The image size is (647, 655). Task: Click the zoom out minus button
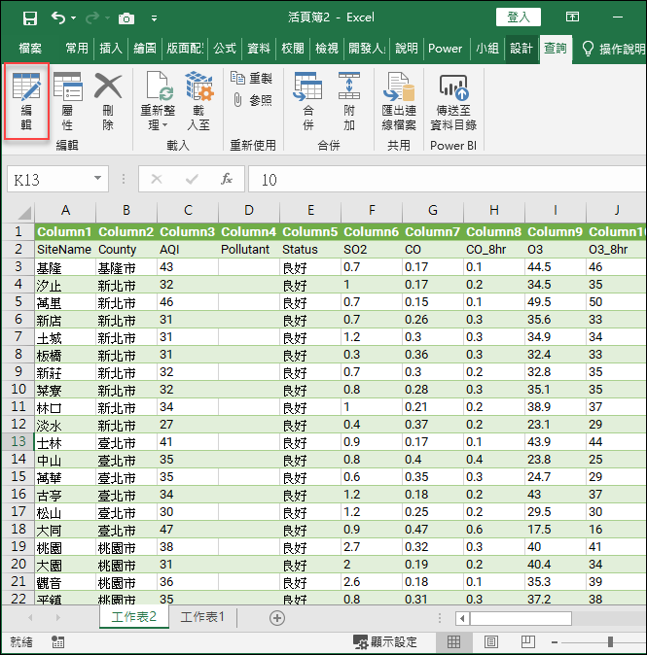pos(555,642)
